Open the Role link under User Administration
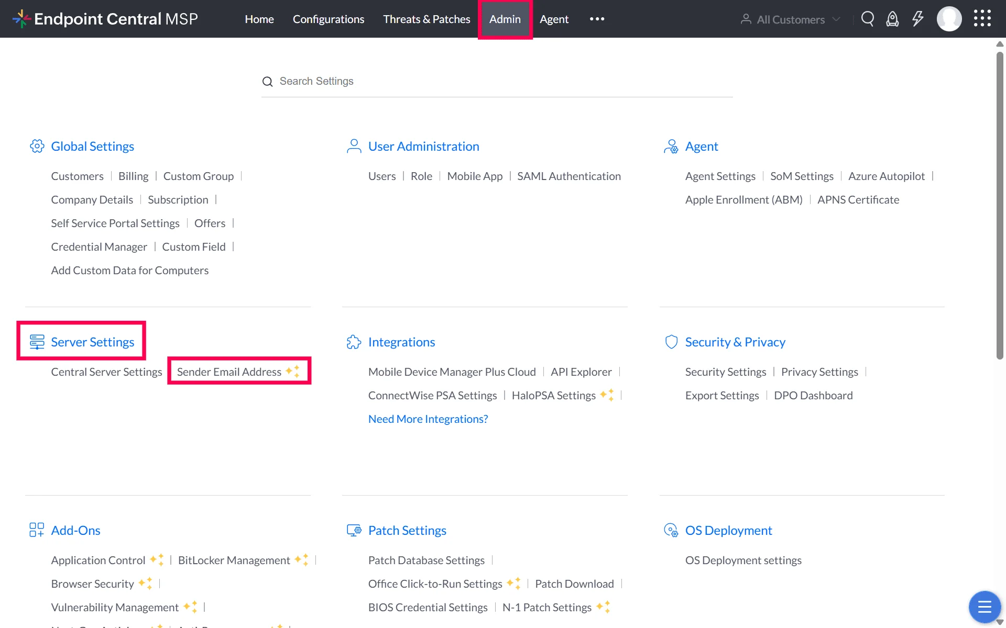Image resolution: width=1006 pixels, height=628 pixels. tap(421, 176)
